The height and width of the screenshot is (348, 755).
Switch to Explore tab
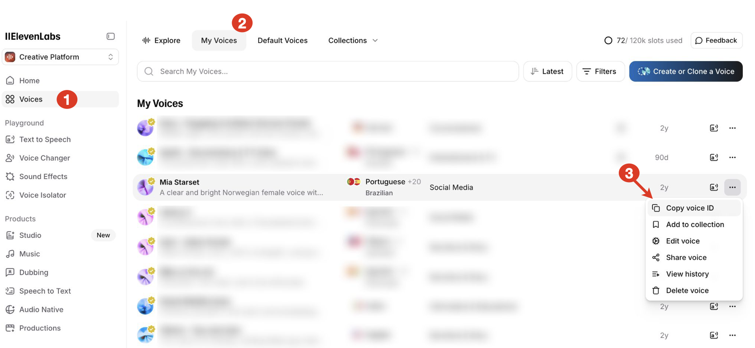[161, 40]
